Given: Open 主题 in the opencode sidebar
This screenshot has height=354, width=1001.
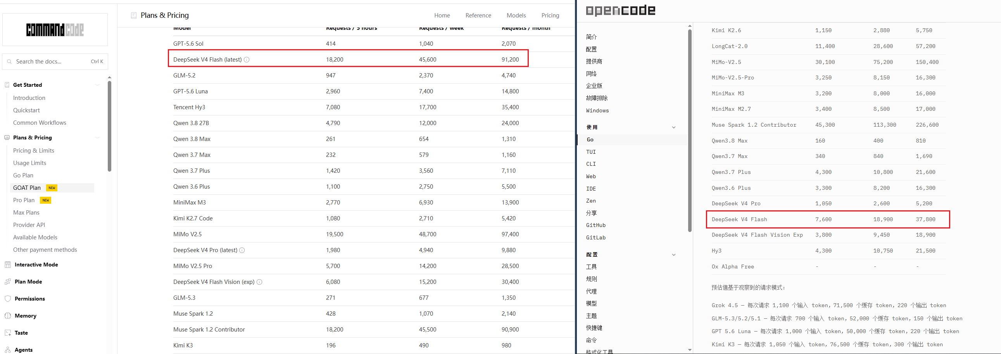Looking at the screenshot, I should point(592,316).
